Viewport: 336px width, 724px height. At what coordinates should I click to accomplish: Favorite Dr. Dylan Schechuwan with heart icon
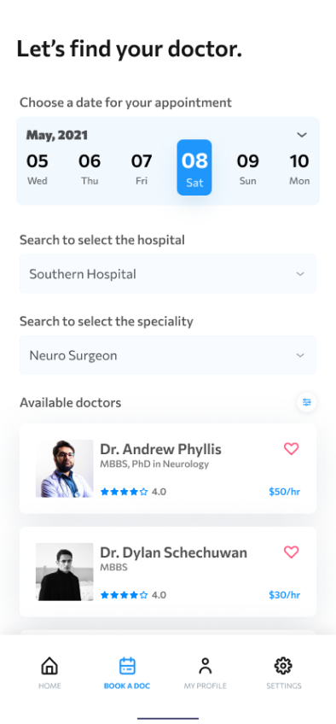pos(292,552)
